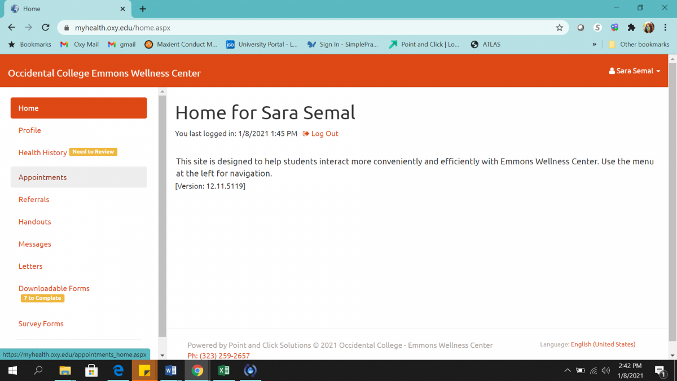The height and width of the screenshot is (381, 677).
Task: Open the Oxy Mail bookmark
Action: (x=80, y=44)
